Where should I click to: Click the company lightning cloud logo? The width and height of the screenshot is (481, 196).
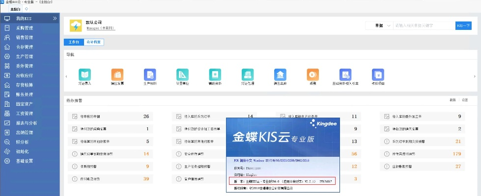(76, 25)
